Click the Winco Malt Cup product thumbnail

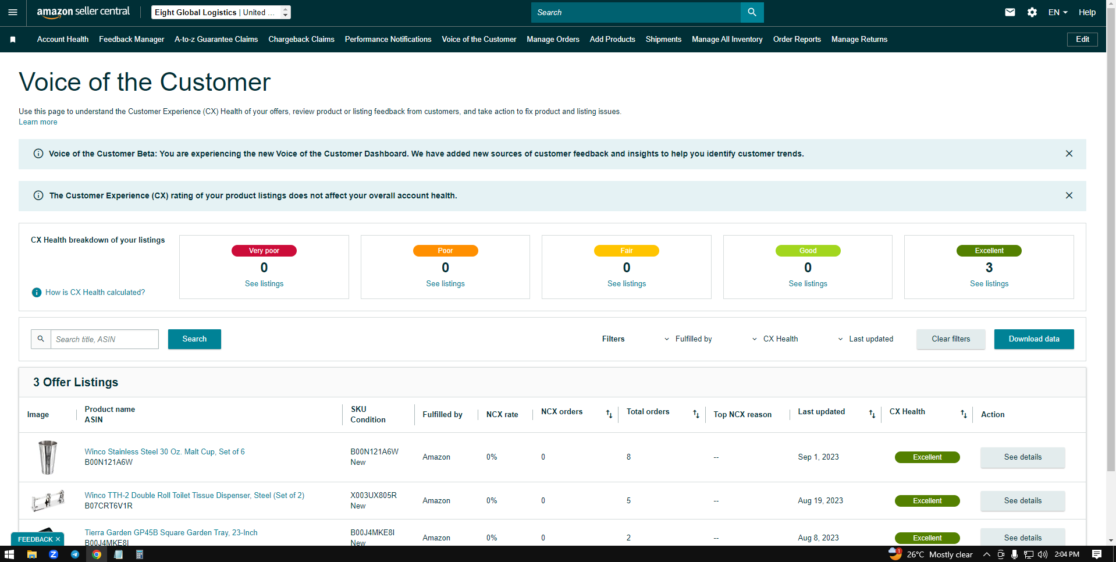coord(48,457)
